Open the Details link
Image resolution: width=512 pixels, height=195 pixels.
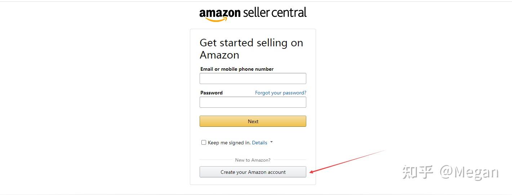click(259, 143)
